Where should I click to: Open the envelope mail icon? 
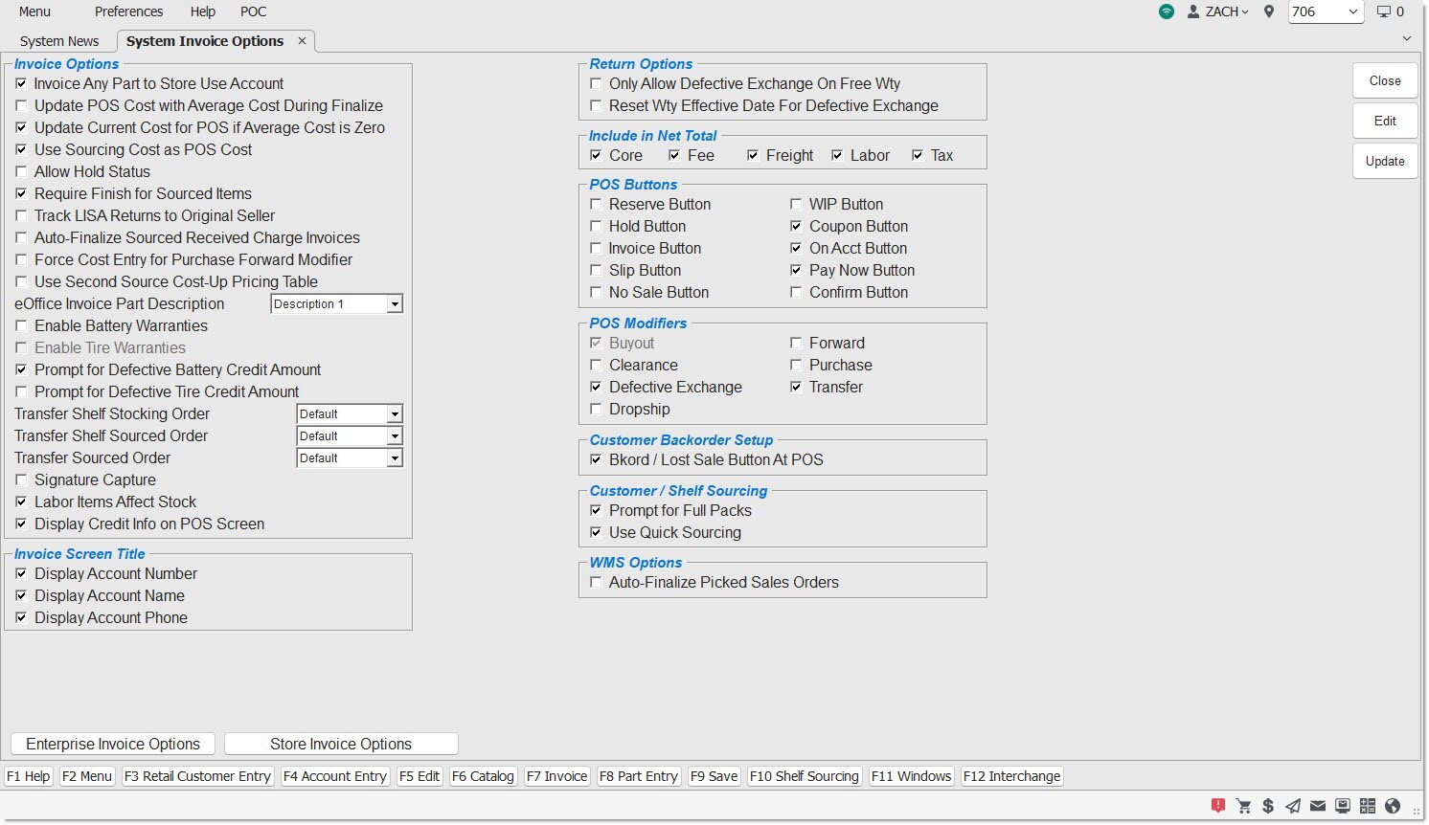pos(1318,806)
